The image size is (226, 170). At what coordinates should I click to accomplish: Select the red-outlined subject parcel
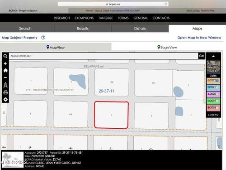pyautogui.click(x=111, y=115)
